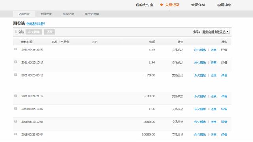Check the box for 2018.08.16 10:07 row

tap(15, 121)
